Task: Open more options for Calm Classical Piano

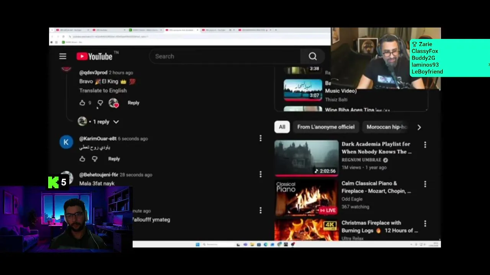Action: (x=425, y=184)
